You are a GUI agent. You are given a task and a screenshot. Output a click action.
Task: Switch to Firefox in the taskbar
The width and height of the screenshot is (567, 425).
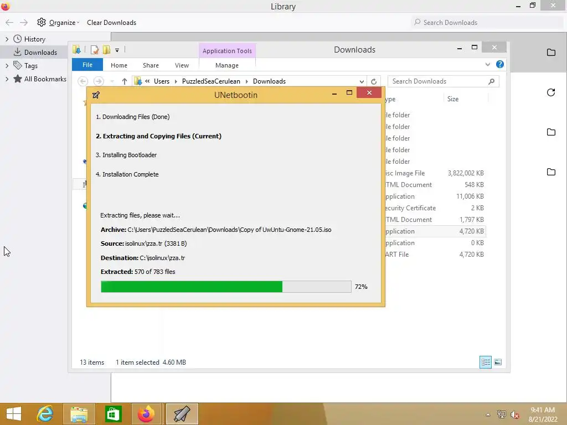(146, 414)
